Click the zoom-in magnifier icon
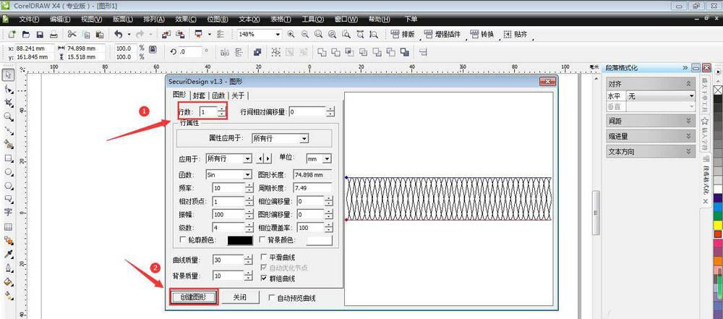 coord(291,34)
